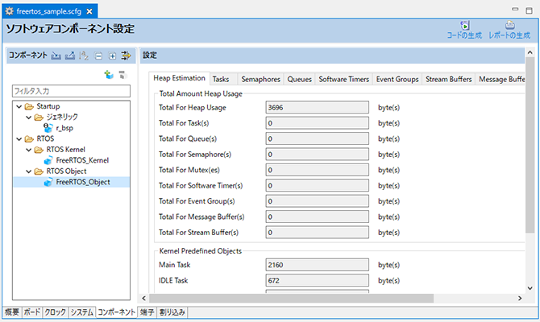Collapse the ジェネリック tree node

[x=29, y=118]
